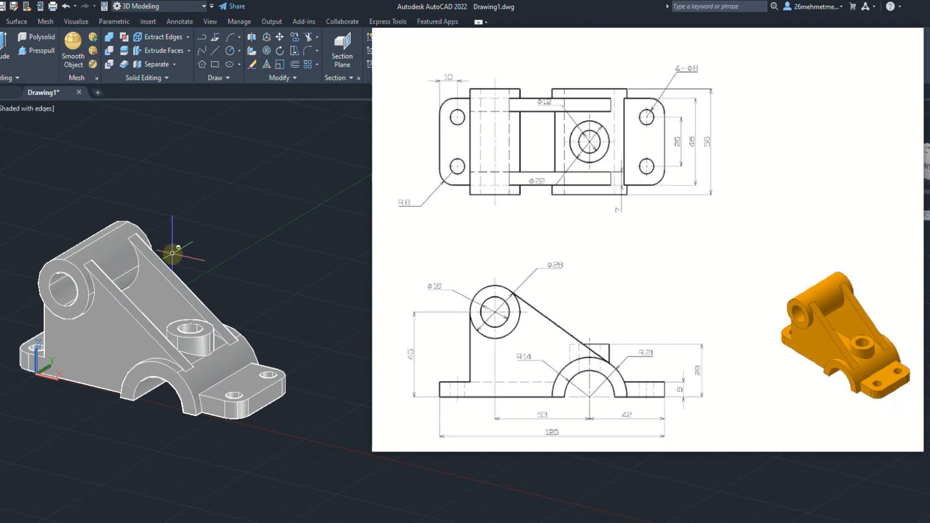
Task: Open the Autodesk App Store cart icon
Action: pyautogui.click(x=852, y=7)
